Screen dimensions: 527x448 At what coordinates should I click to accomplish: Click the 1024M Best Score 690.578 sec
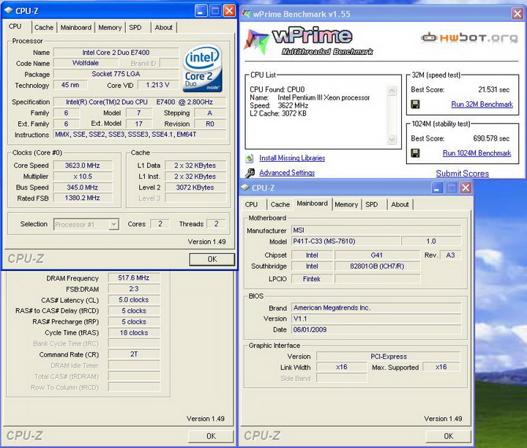pyautogui.click(x=491, y=138)
